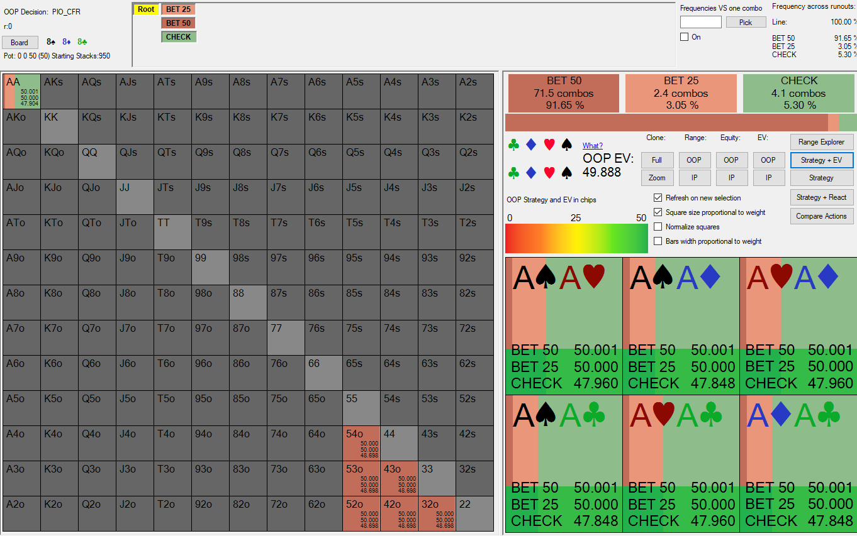
Task: Enable Normalize squares option
Action: tap(658, 227)
